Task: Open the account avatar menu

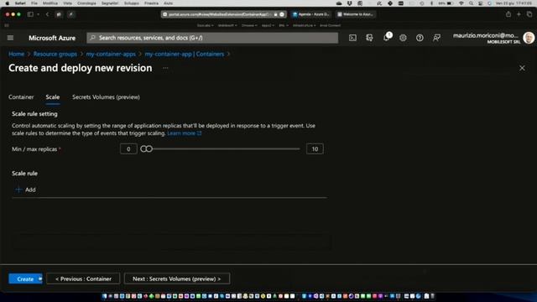Action: click(x=529, y=38)
